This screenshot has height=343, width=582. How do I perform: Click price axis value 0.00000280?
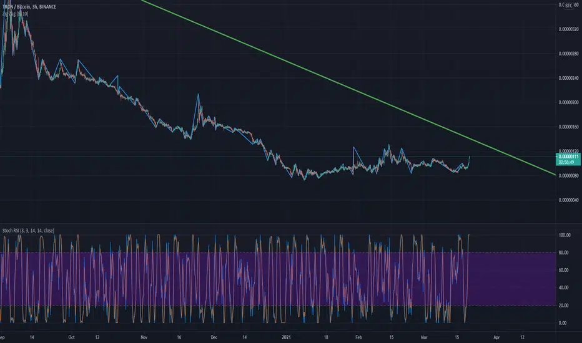pos(568,54)
